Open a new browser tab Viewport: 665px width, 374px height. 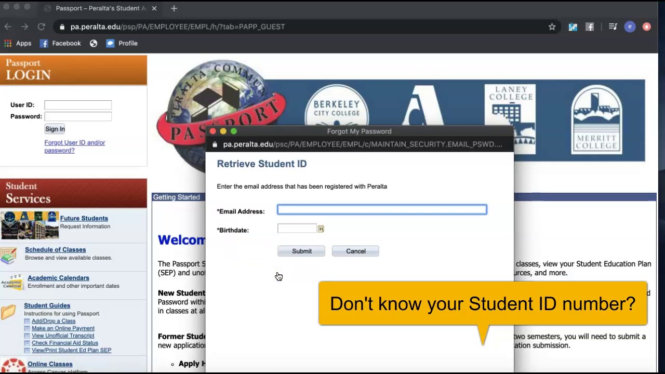click(x=174, y=8)
